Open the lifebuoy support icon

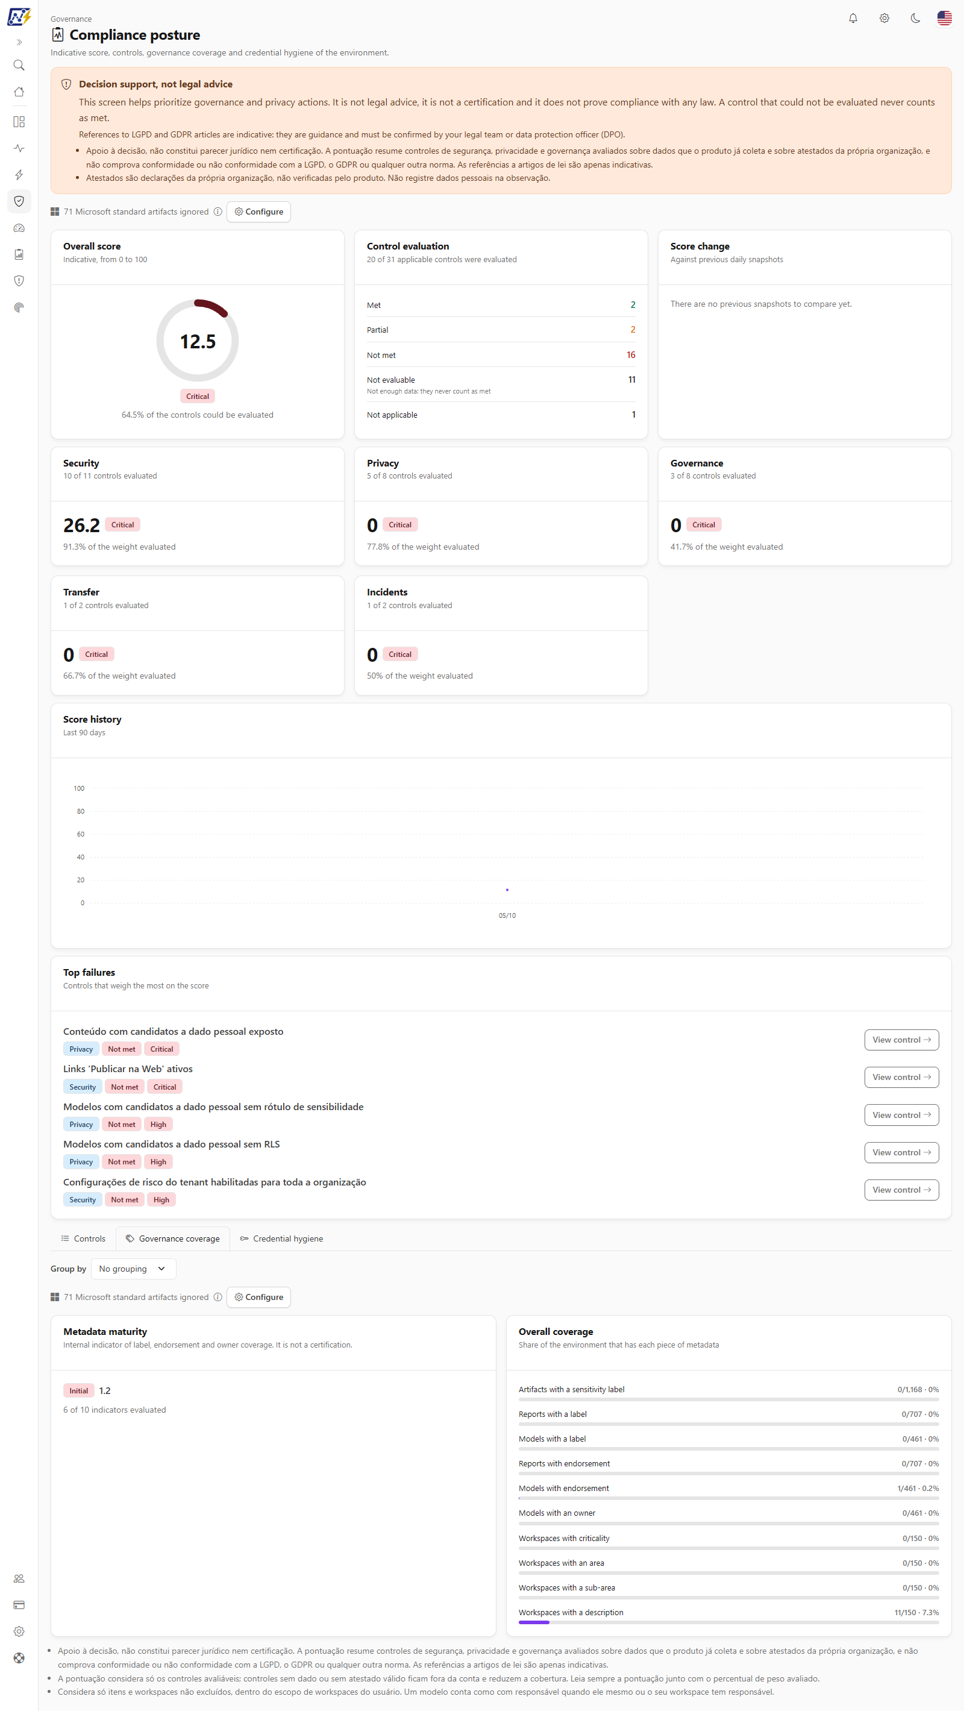click(19, 1658)
